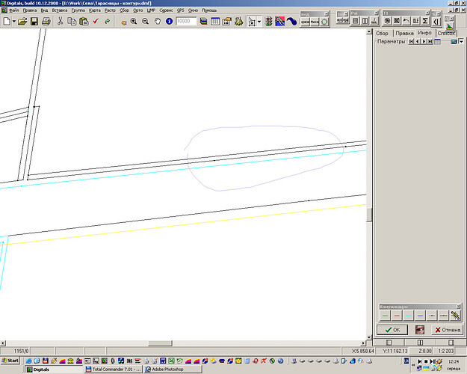Screen dimensions: 467x374
Task: Open the dropdown arrow beside the New icon
Action: 13,22
